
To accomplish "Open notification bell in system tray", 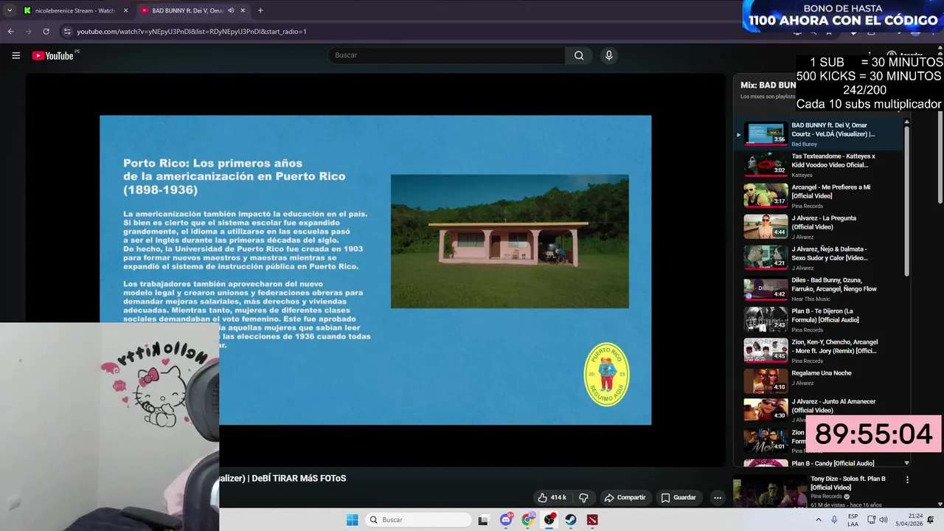I will coord(931,520).
